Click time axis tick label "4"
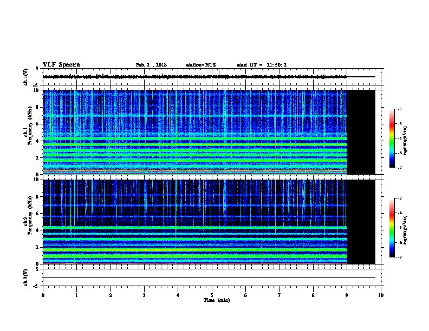Viewport: 429px width, 331px height. click(x=178, y=295)
